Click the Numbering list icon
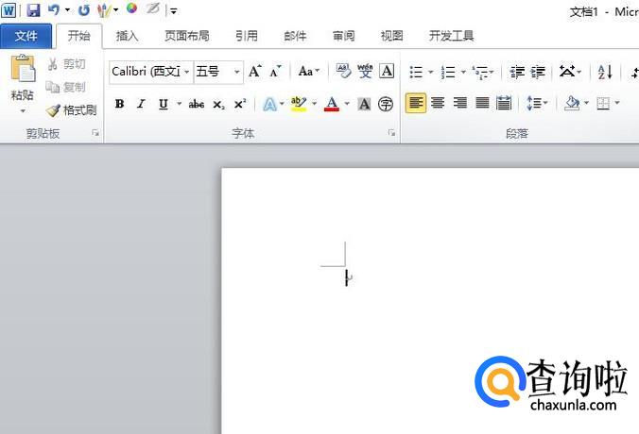 [448, 72]
